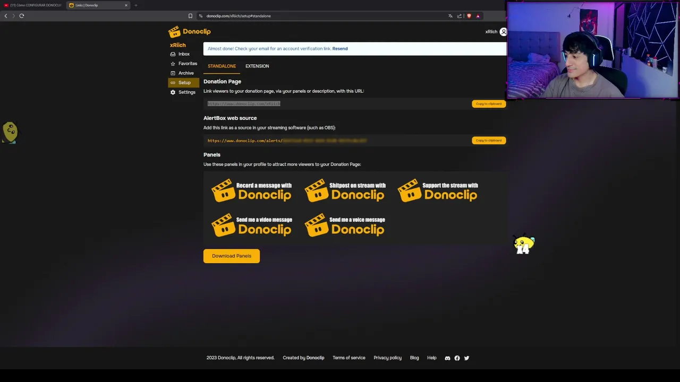This screenshot has height=382, width=680.
Task: Click the Twitter icon in the footer
Action: (466, 358)
